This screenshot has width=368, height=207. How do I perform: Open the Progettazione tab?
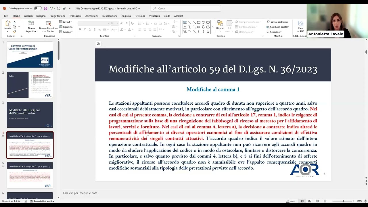57,16
